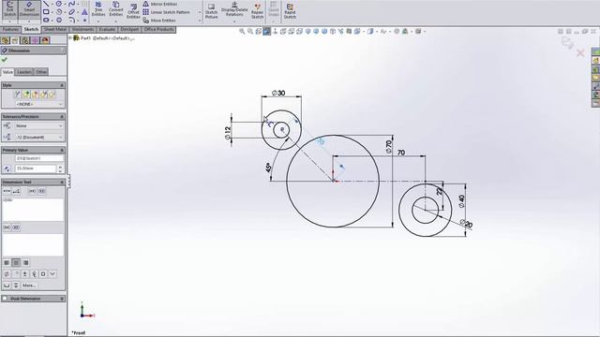The width and height of the screenshot is (600, 337).
Task: Run Repair Sketch
Action: 257,10
